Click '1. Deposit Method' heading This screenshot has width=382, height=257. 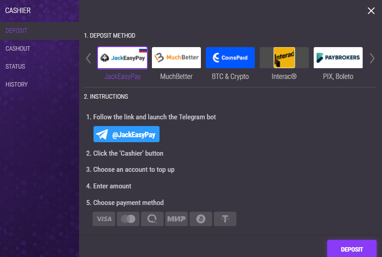(110, 36)
